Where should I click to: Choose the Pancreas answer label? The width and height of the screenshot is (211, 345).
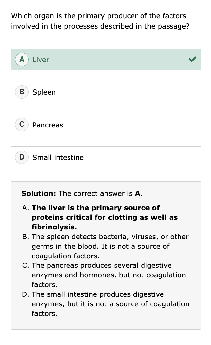[x=48, y=125]
